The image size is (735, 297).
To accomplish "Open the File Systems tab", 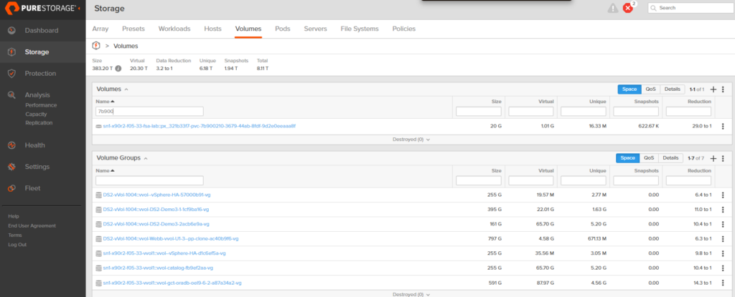I will pos(359,29).
